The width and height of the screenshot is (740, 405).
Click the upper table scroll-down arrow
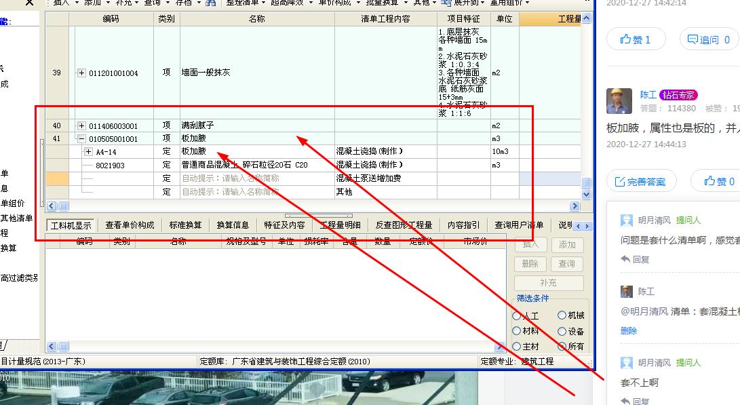click(x=586, y=195)
